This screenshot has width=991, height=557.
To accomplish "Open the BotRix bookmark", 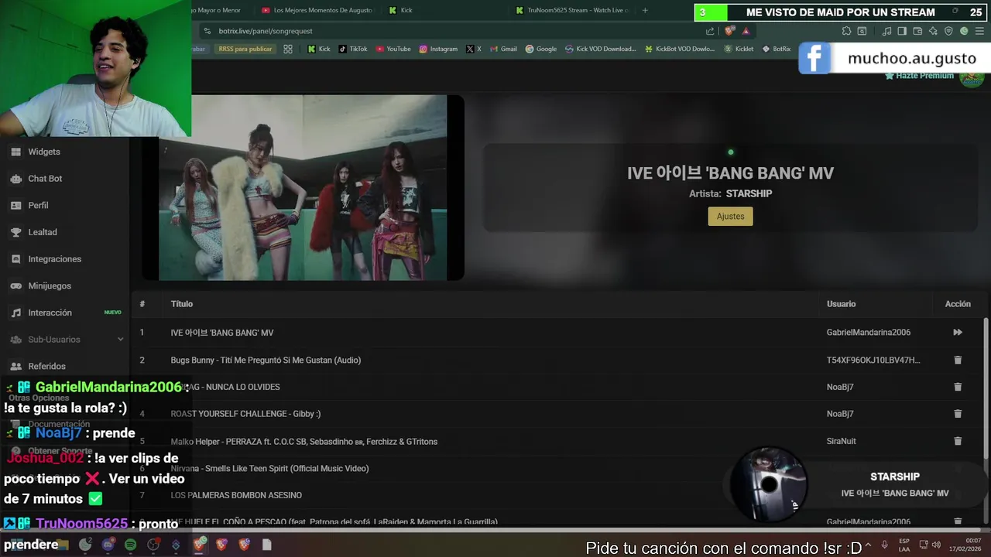I will coord(777,49).
